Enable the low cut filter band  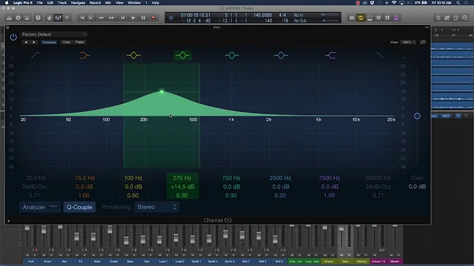36,55
